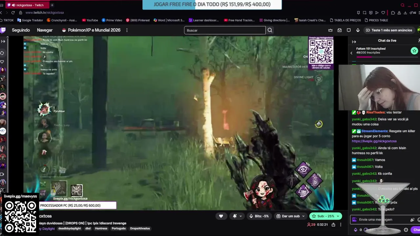The height and width of the screenshot is (236, 420).
Task: Open the Google Tradutor bookmark
Action: point(30,20)
